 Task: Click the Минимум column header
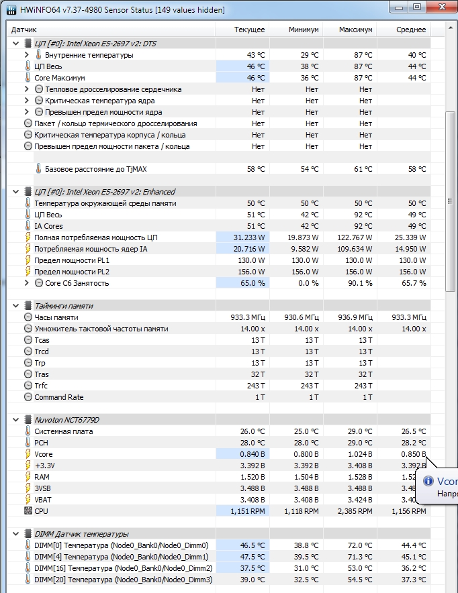tap(296, 30)
